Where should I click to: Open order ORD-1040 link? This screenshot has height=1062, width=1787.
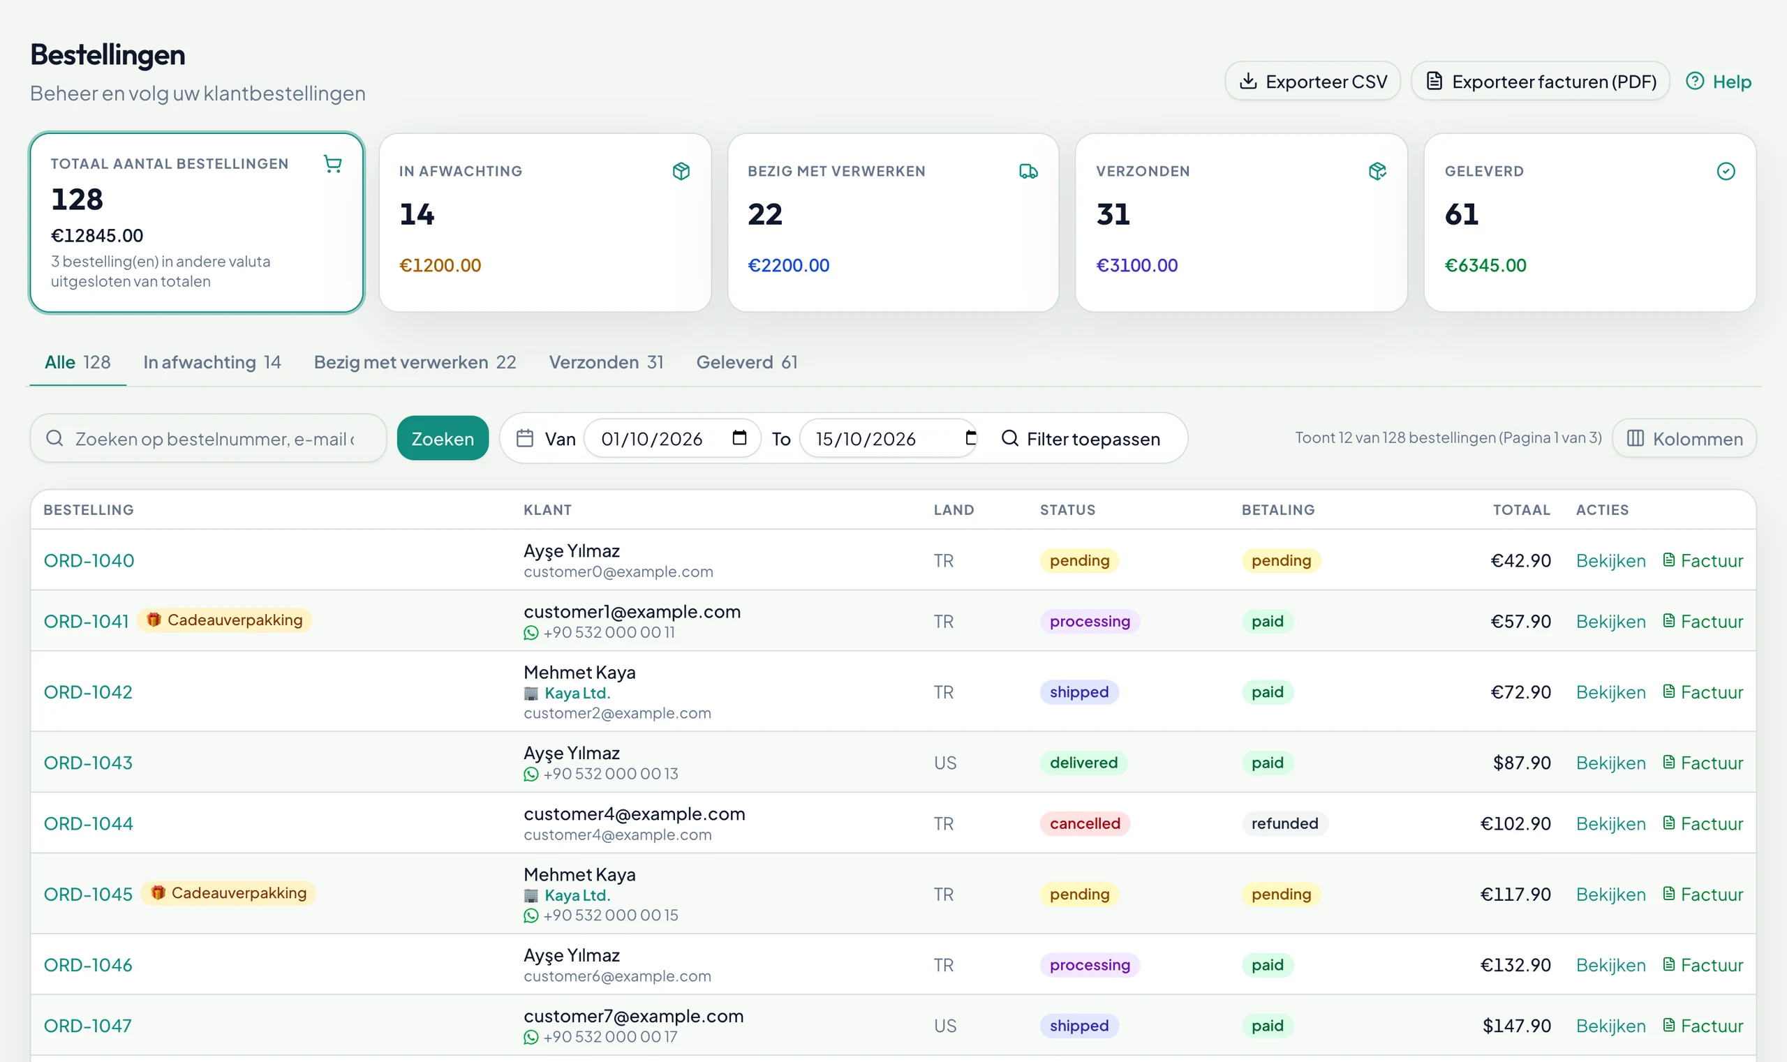click(89, 560)
